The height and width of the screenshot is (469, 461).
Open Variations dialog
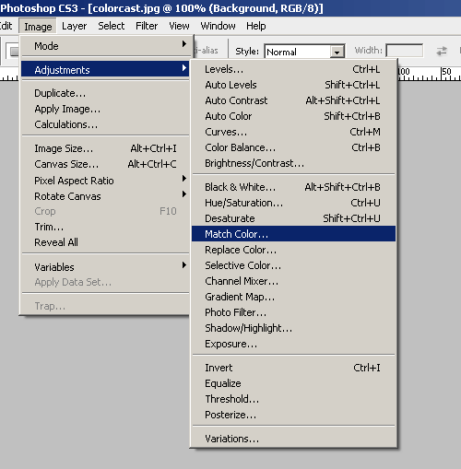(x=293, y=439)
